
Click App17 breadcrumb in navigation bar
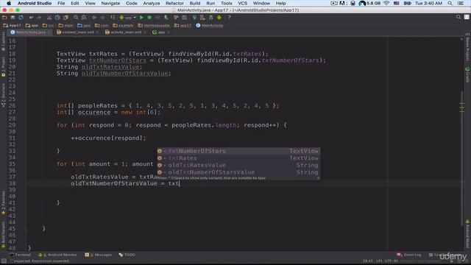12,26
